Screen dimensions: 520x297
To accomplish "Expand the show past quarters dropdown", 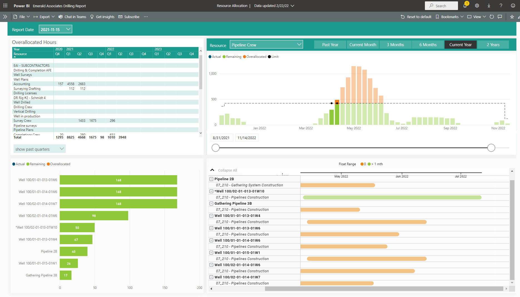I will 39,149.
